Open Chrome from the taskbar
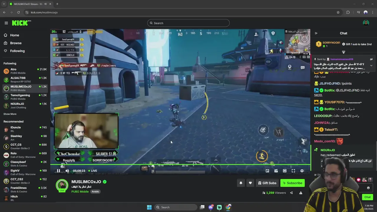 pos(228,207)
